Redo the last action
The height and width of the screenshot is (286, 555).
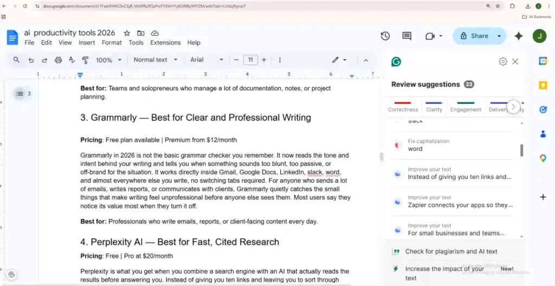(x=44, y=60)
